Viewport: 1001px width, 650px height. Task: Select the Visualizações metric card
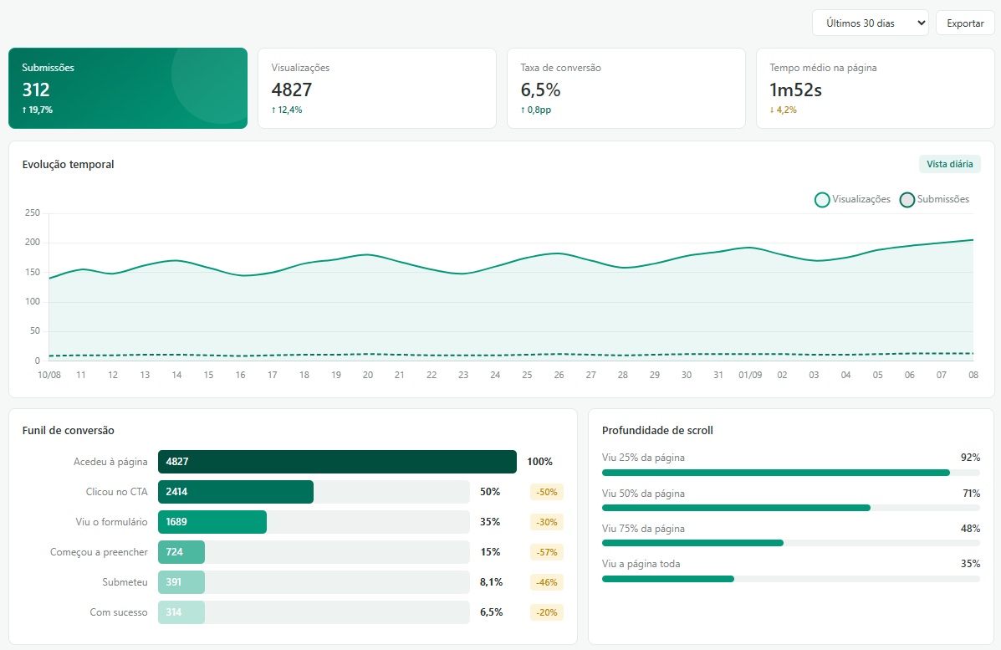point(376,88)
